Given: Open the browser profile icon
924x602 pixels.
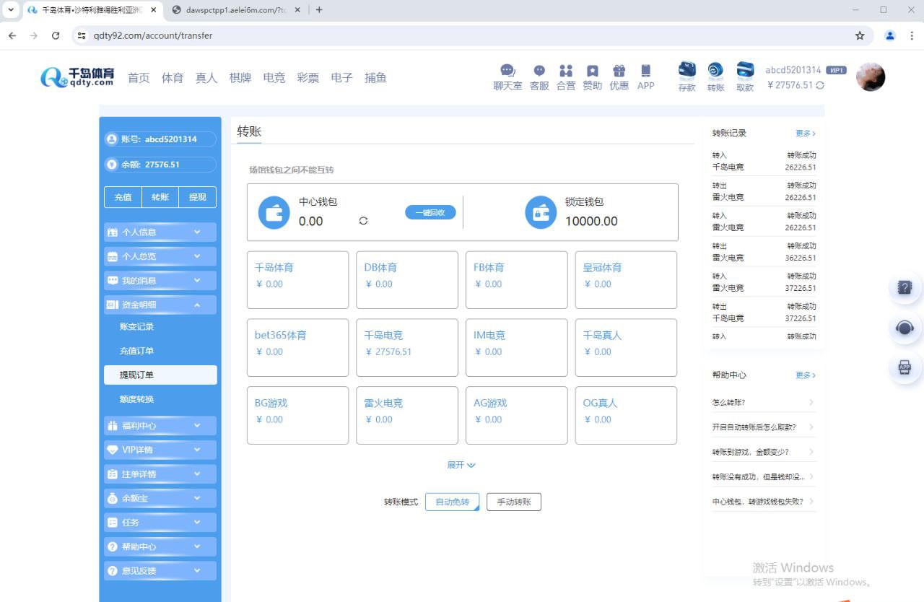Looking at the screenshot, I should coord(890,35).
